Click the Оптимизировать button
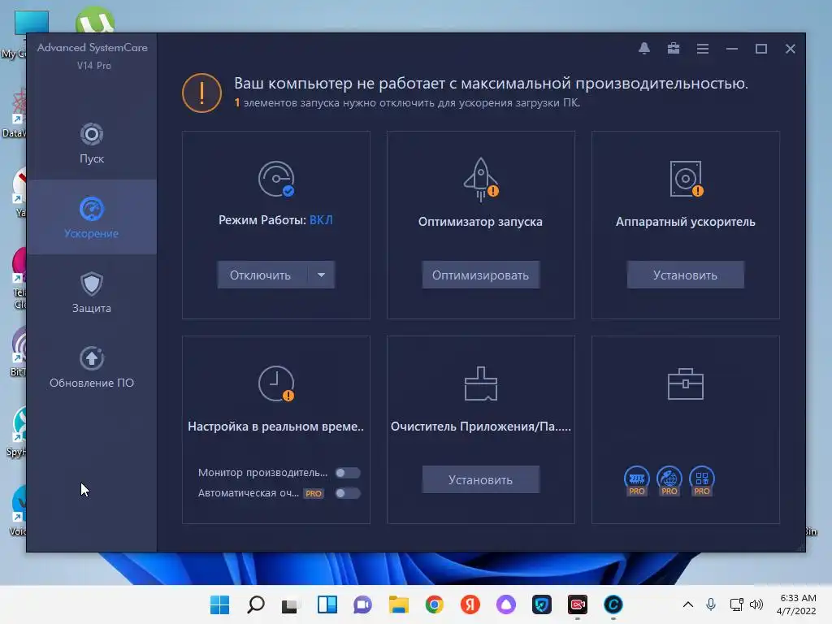The width and height of the screenshot is (832, 624). (481, 275)
